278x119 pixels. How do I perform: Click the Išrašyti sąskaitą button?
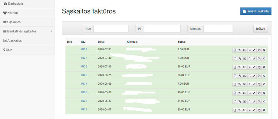tap(256, 11)
